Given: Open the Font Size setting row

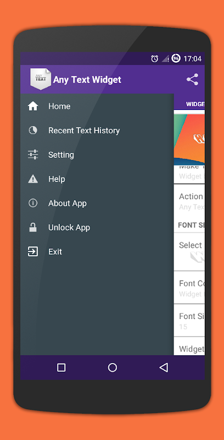Looking at the screenshot, I should 189,320.
